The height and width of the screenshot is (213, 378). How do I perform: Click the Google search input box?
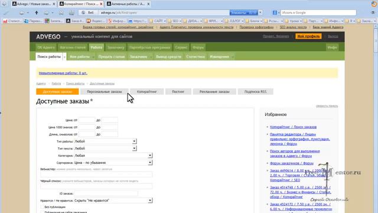(x=318, y=12)
